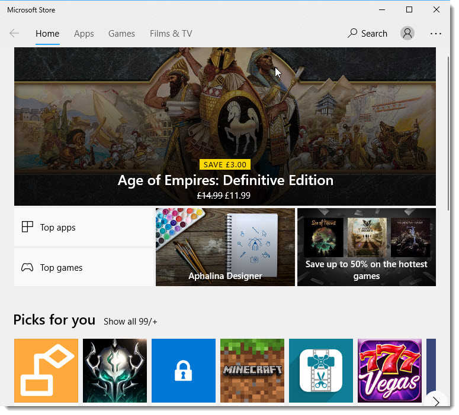Open the Films & TV tab
Screen dimensions: 459x415
(x=171, y=34)
